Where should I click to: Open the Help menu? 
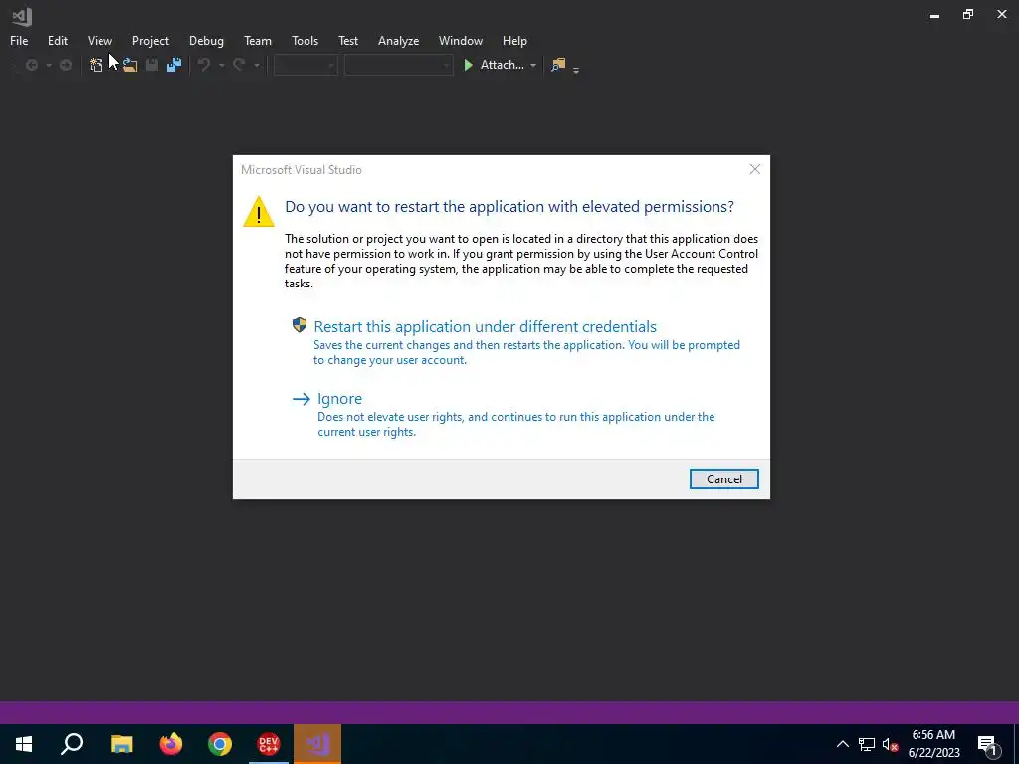tap(514, 40)
